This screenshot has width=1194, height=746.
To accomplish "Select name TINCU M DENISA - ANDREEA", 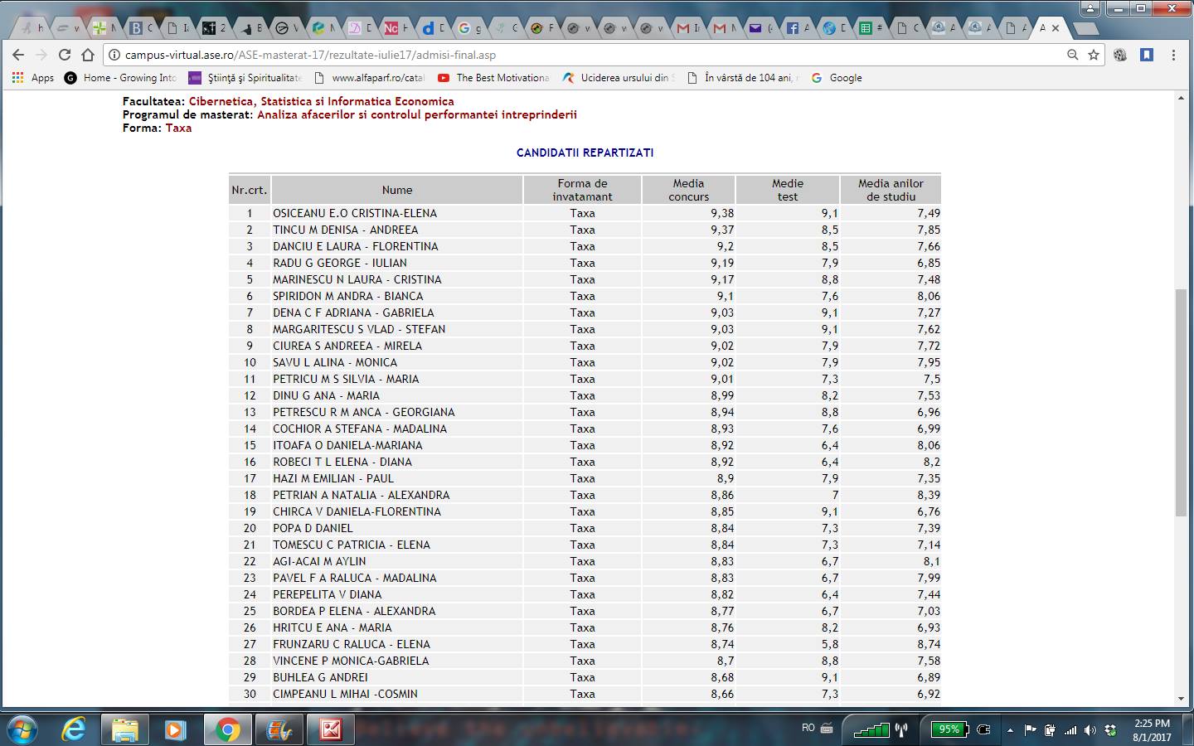I will (x=346, y=230).
